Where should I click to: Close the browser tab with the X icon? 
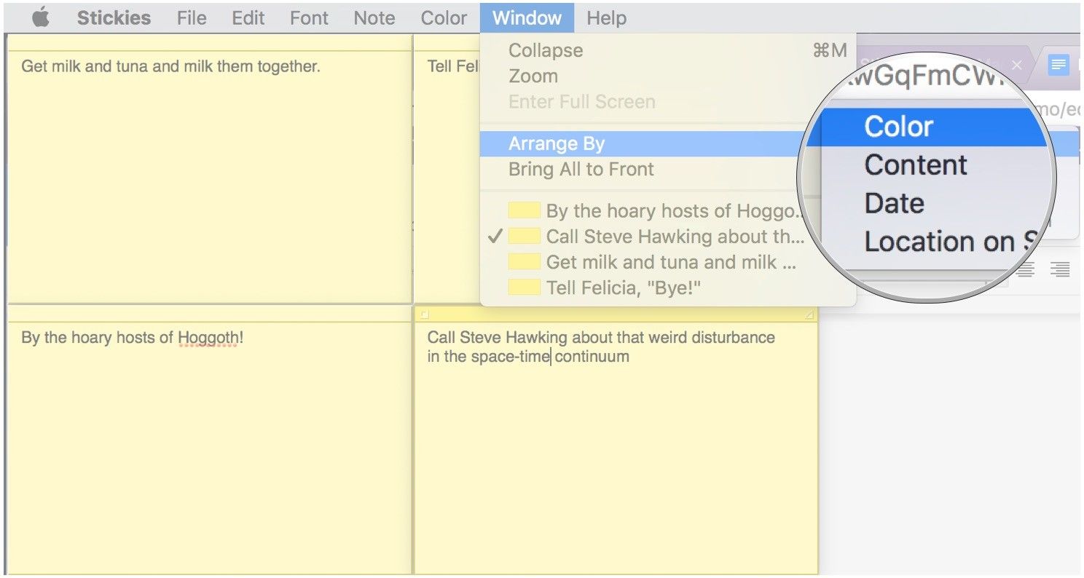click(x=1017, y=66)
